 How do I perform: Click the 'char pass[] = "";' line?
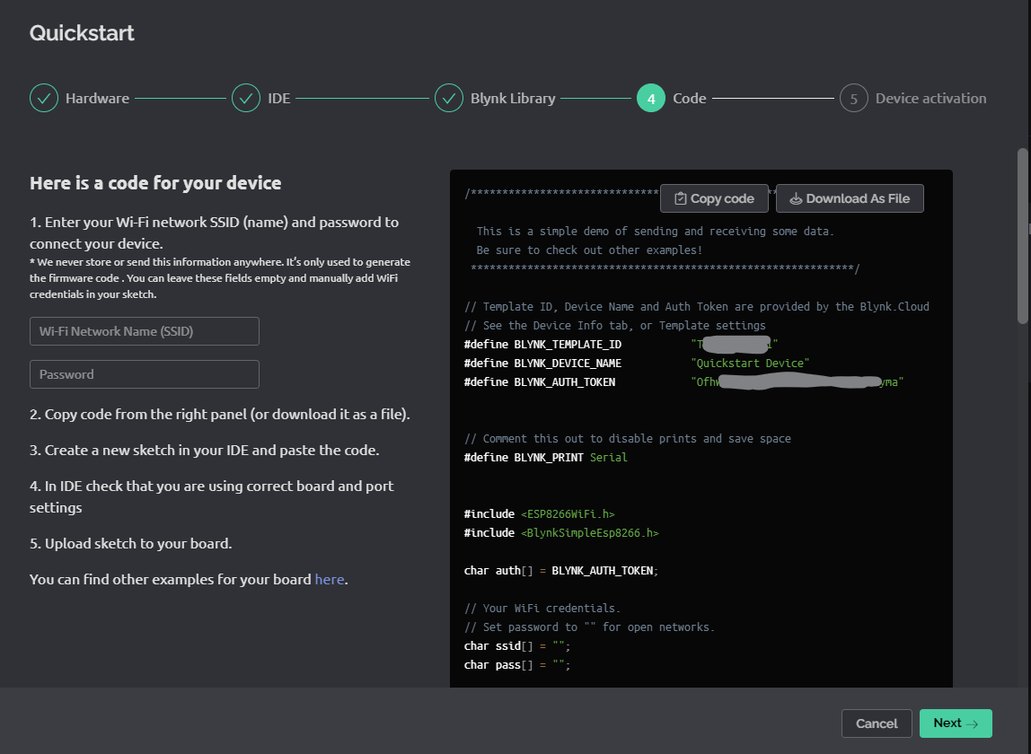coord(516,665)
